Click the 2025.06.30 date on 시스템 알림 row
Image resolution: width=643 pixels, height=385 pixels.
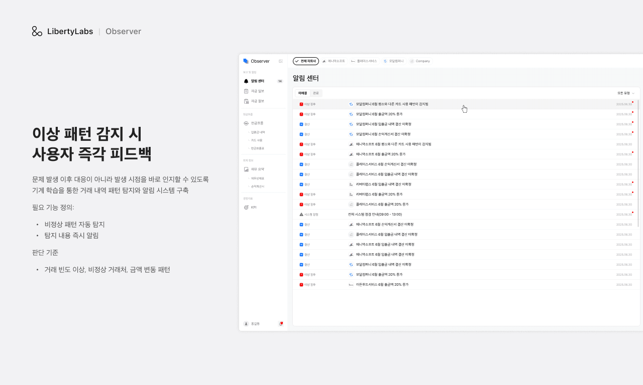624,215
